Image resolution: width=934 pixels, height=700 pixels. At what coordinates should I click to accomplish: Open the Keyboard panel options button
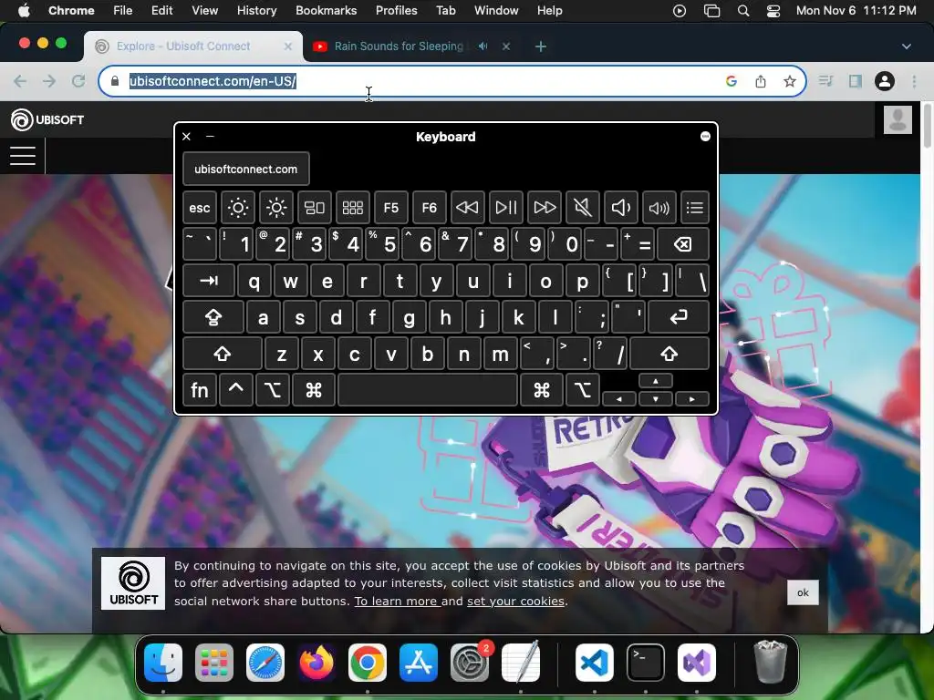(705, 137)
